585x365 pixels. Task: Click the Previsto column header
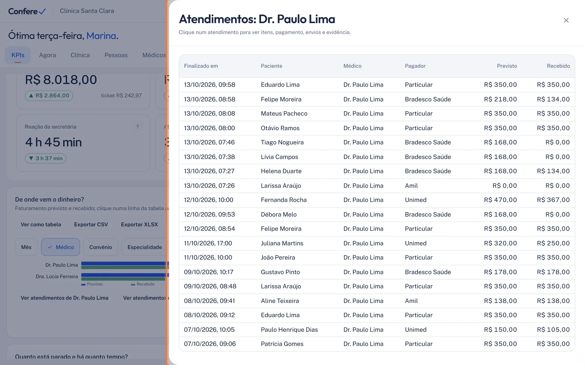click(507, 66)
